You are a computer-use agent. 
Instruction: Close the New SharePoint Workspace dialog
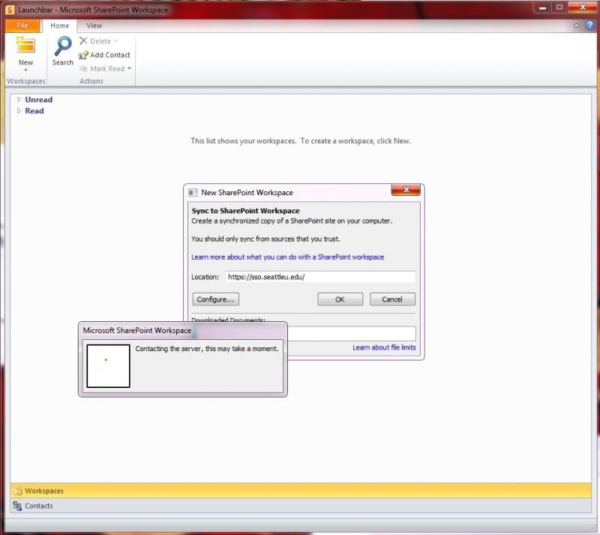click(406, 190)
